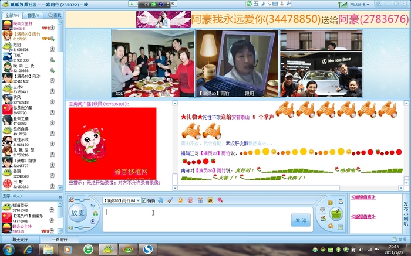Viewport: 411px width, 256px height.
Task: Mute the speaker icon beside volume slider
Action: [x=71, y=228]
